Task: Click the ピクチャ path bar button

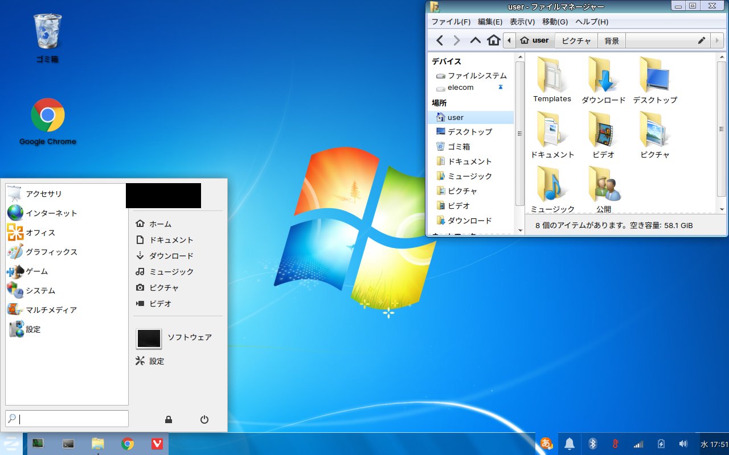Action: click(576, 40)
